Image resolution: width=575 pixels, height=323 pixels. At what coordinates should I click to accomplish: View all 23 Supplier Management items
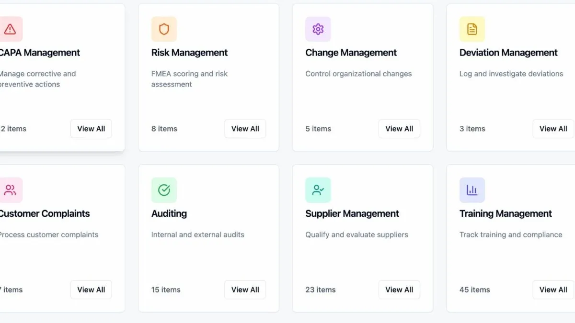[x=399, y=290]
